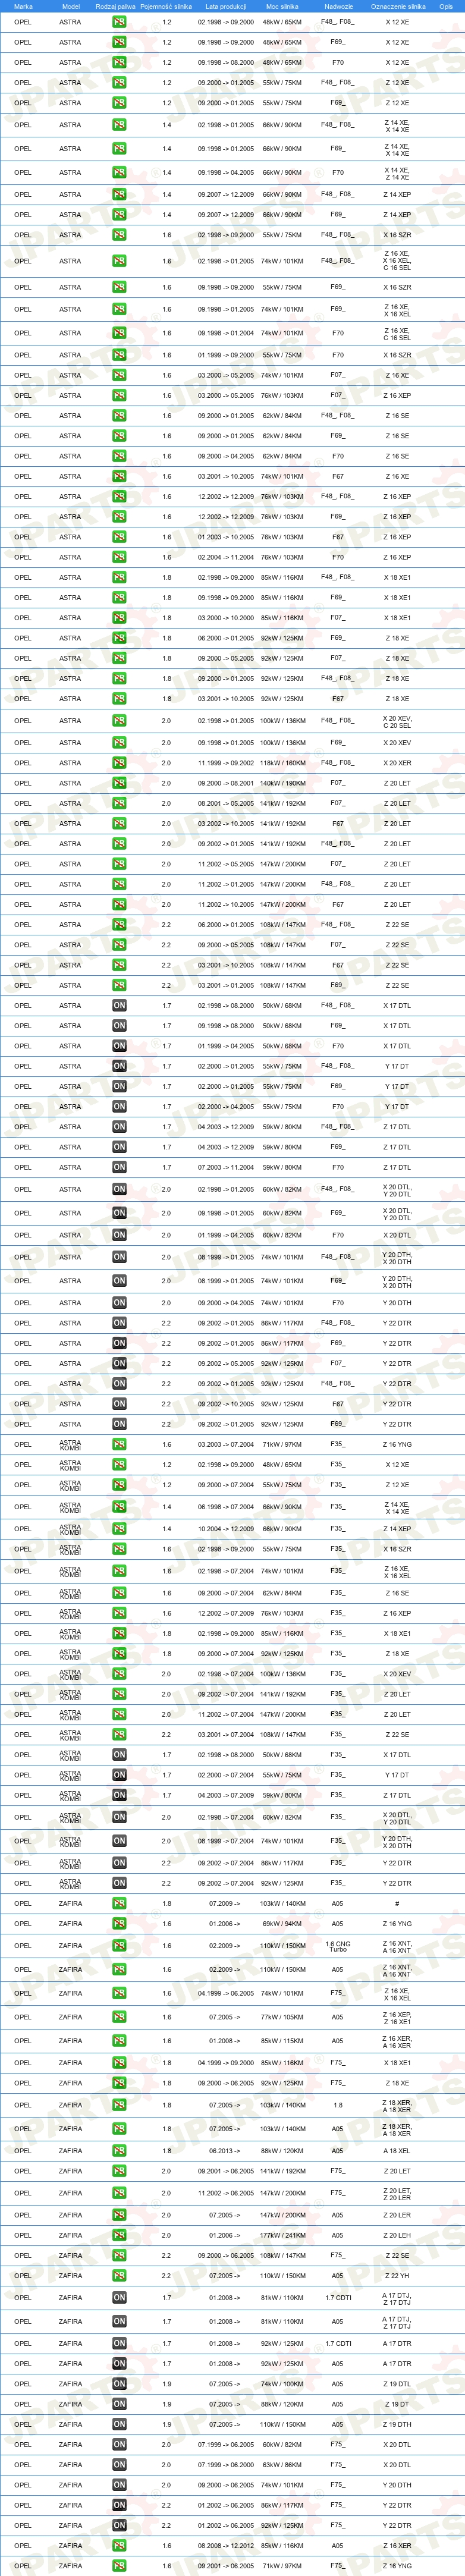Click the X 20 XER engine code
The image size is (465, 2576).
point(397,763)
